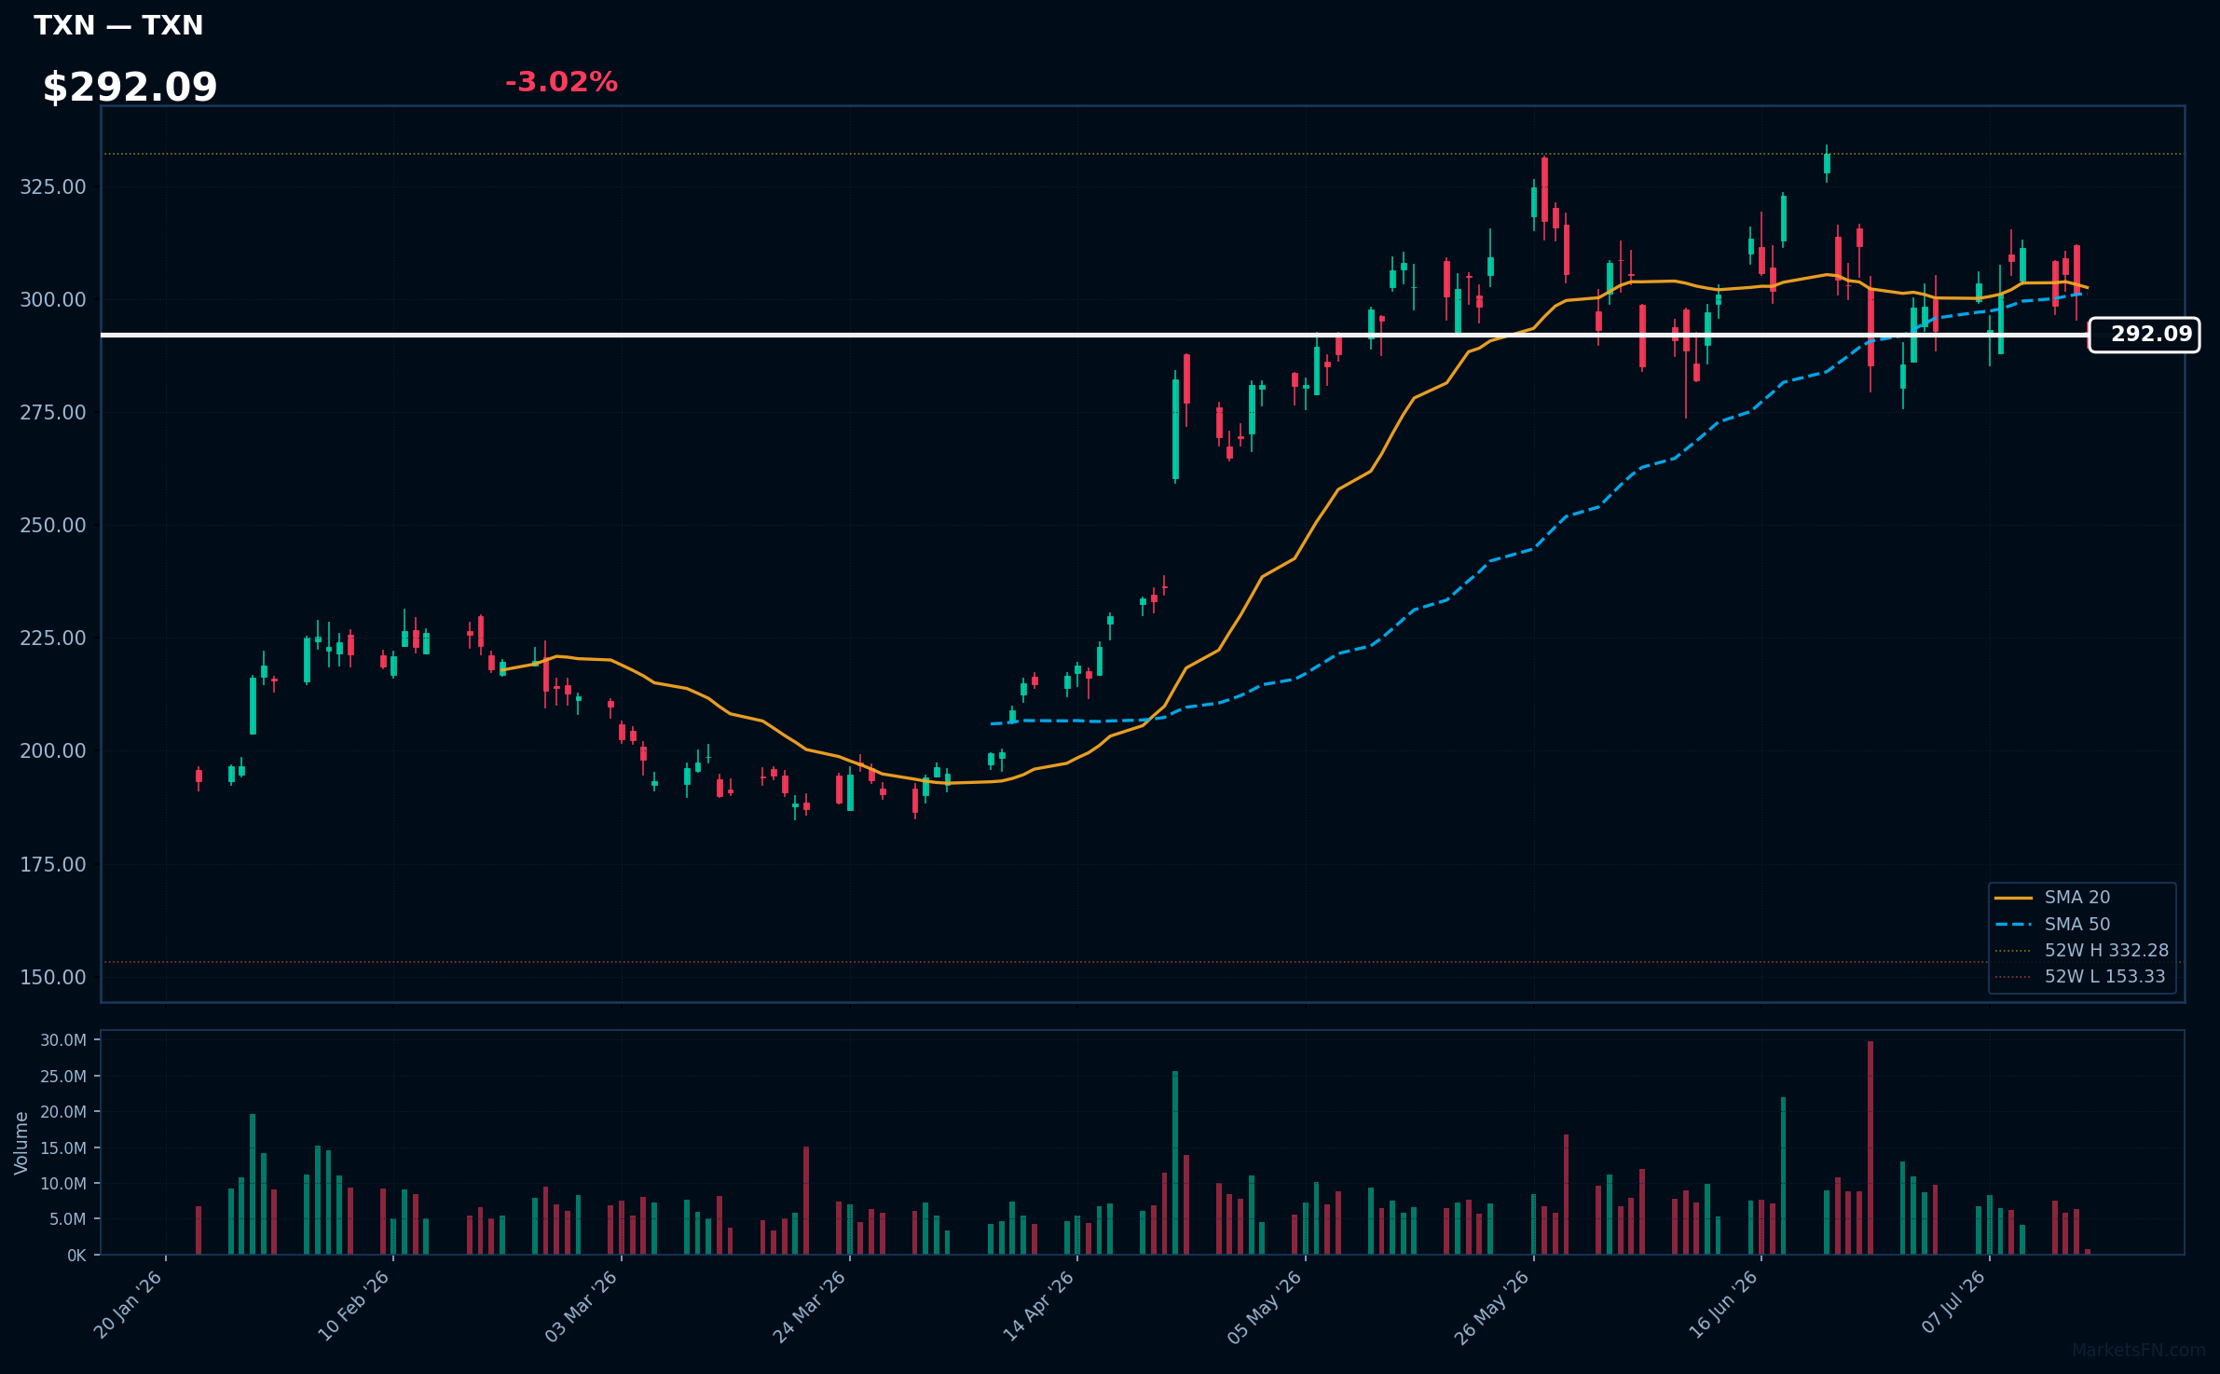Image resolution: width=2220 pixels, height=1374 pixels.
Task: Click the 300.00 price axis label
Action: click(53, 300)
